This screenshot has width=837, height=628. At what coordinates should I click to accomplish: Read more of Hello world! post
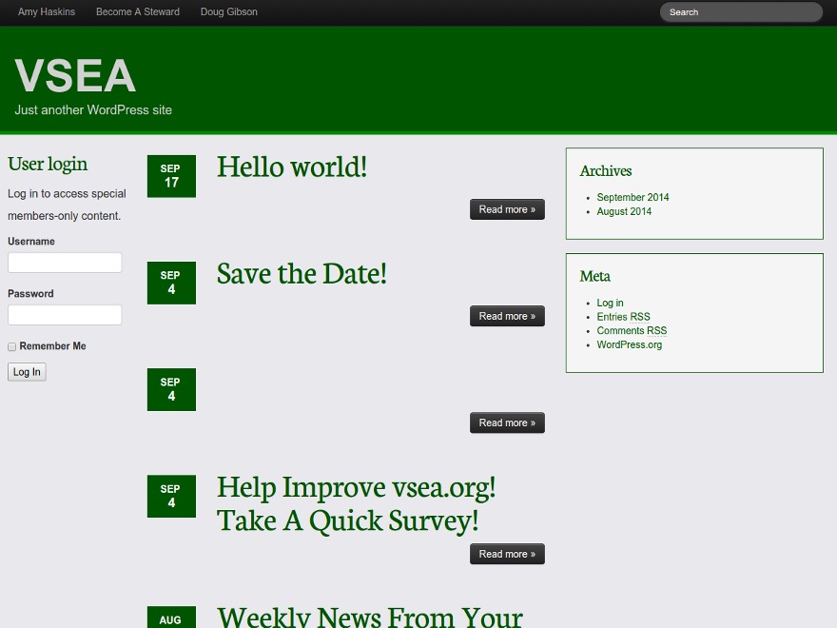(507, 209)
